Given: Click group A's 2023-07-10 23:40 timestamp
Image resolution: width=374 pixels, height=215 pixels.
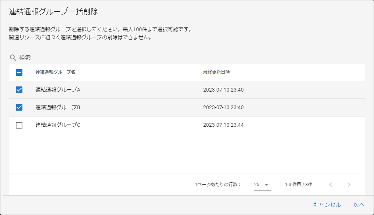Looking at the screenshot, I should point(223,90).
